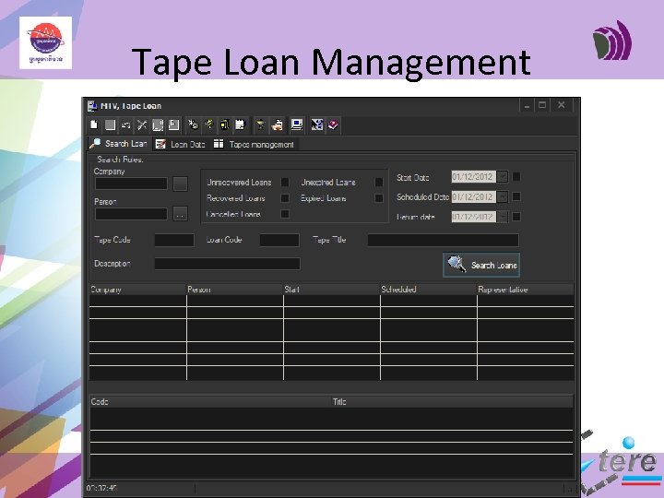
Task: Click the yellow device toolbar icon
Action: tap(225, 125)
